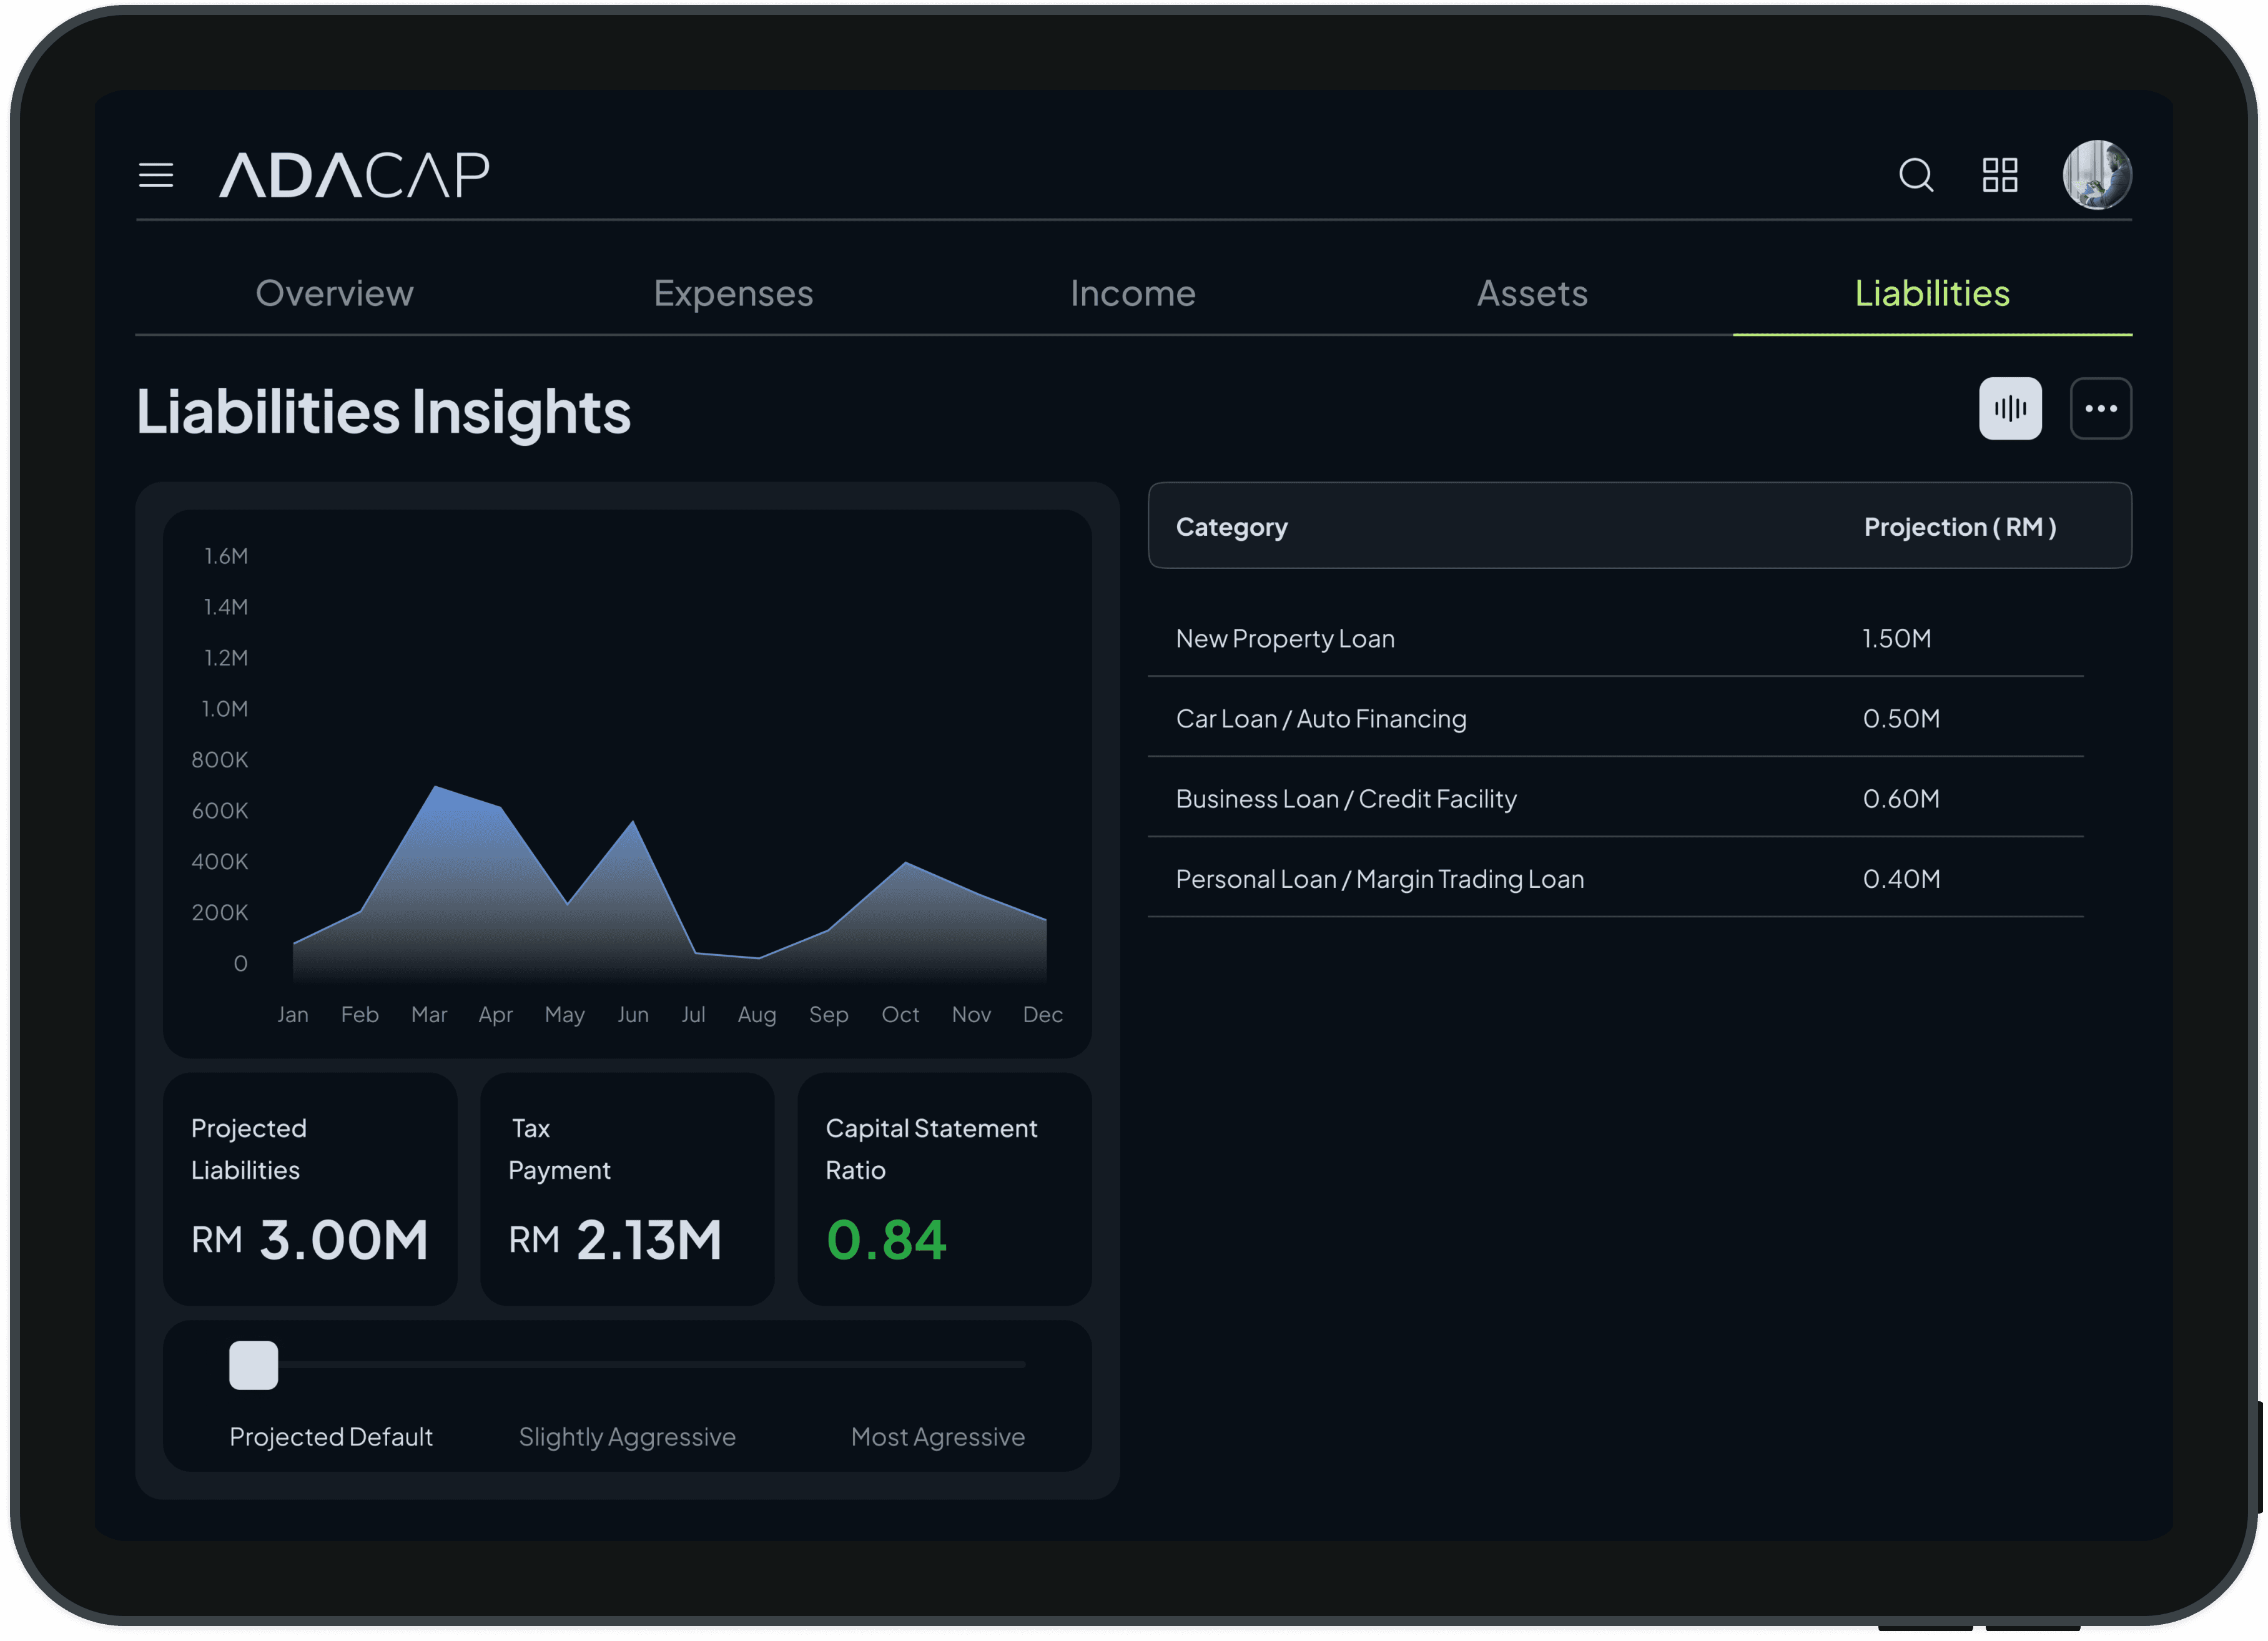Toggle the audio waveform insights button
The width and height of the screenshot is (2268, 1641).
[x=2010, y=408]
